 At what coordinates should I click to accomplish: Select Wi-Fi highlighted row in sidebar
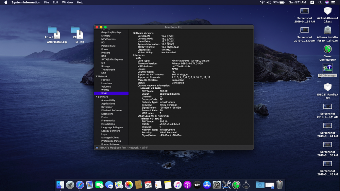(111, 93)
